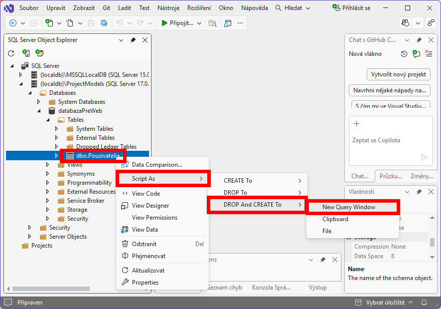Screen dimensions: 441x309
Task: Collapse the Tables folder node
Action: [48, 120]
